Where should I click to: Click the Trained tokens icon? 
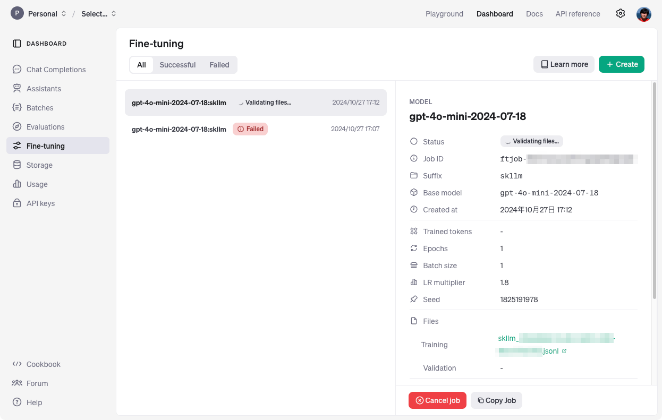[414, 232]
